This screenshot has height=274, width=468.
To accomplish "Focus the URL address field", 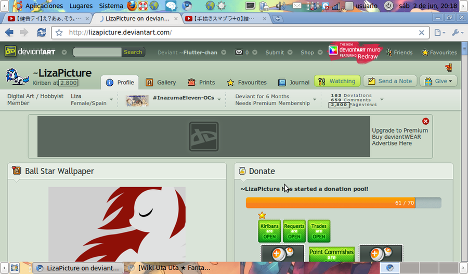I will [x=240, y=33].
